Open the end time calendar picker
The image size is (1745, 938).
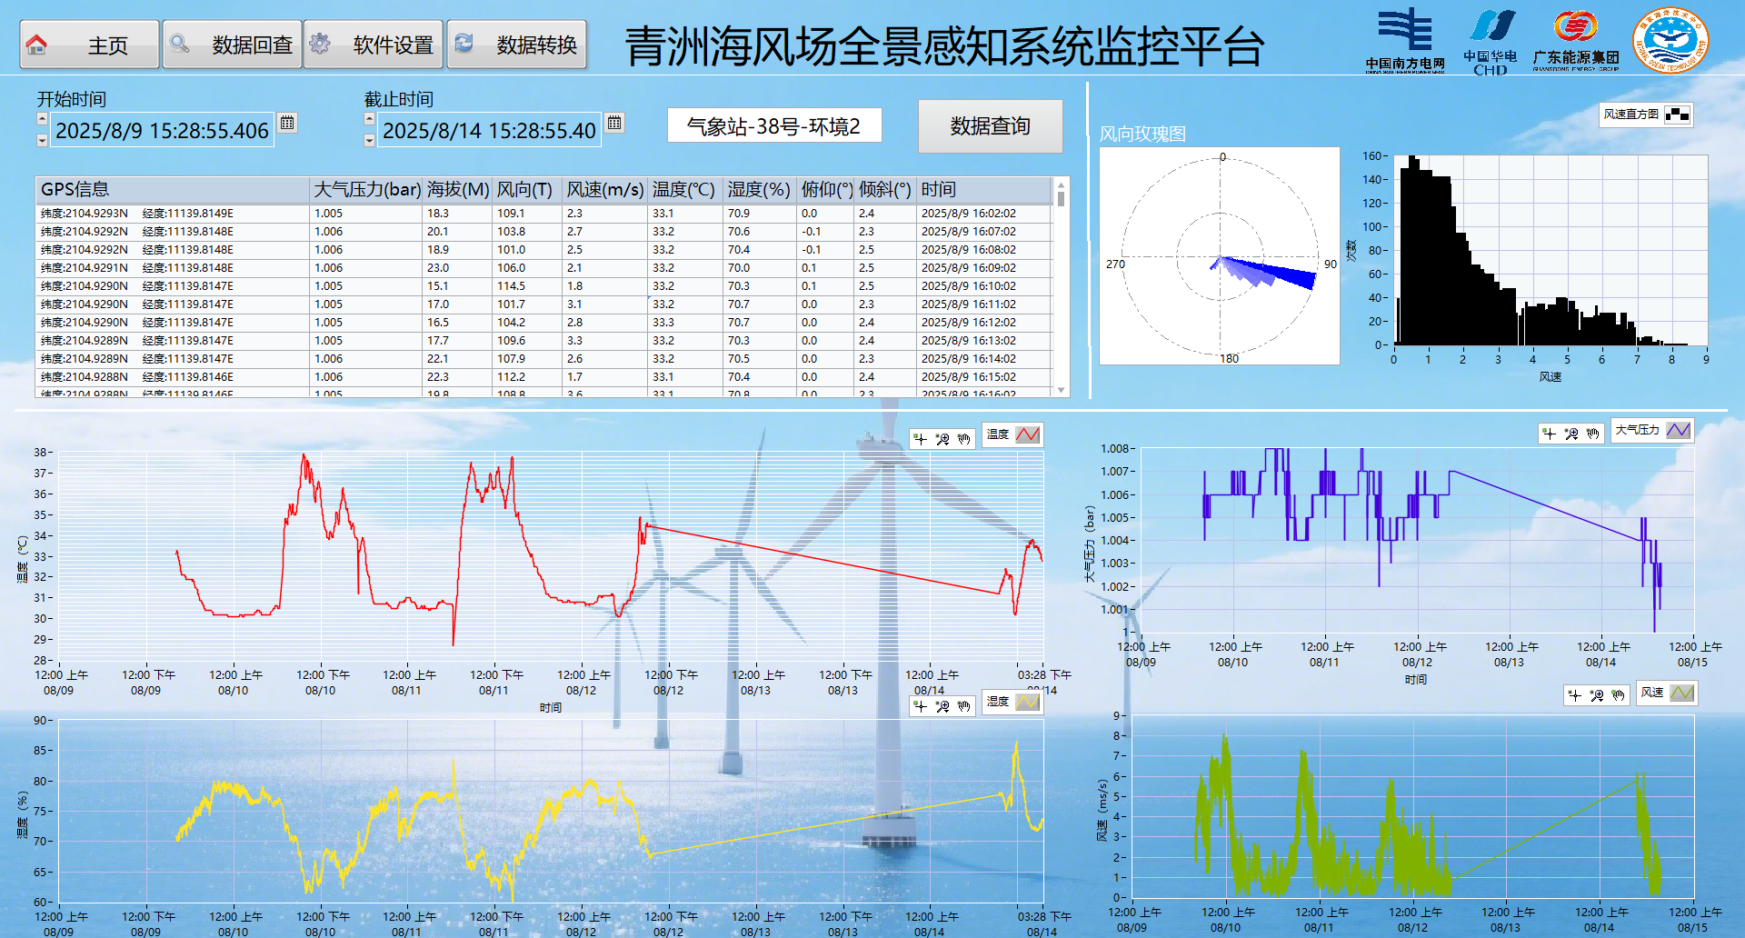(x=614, y=123)
